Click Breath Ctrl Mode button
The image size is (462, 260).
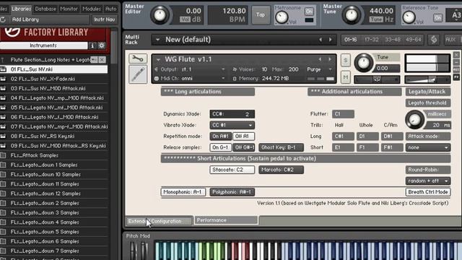pyautogui.click(x=428, y=192)
